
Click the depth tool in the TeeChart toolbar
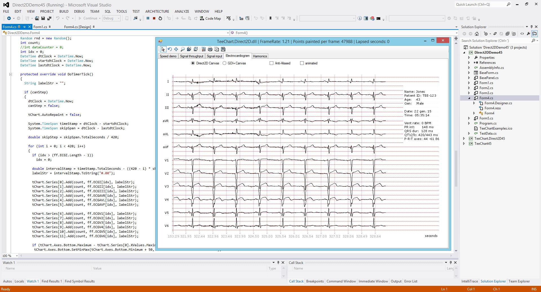[189, 49]
